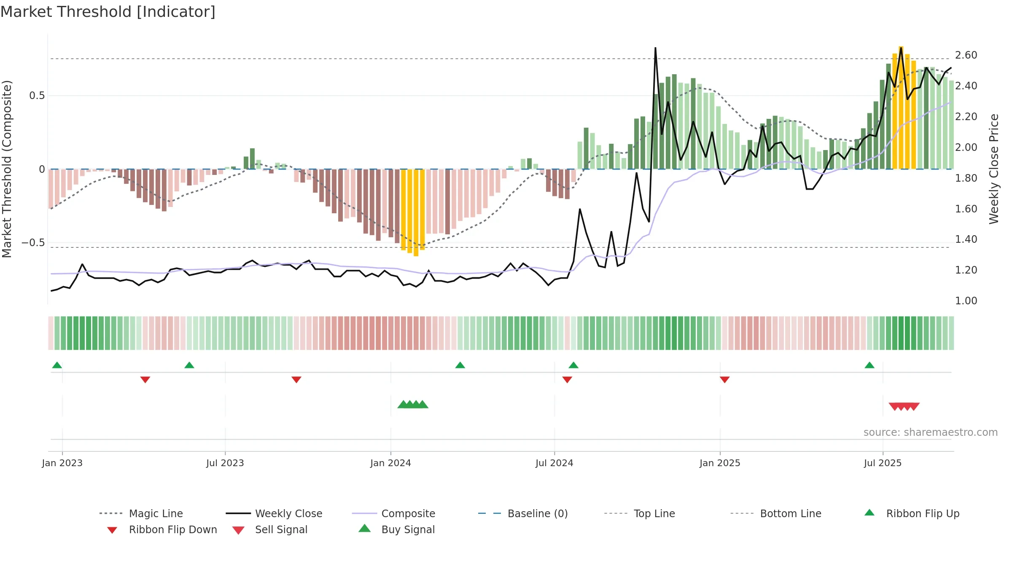1012x569 pixels.
Task: Toggle the Buy Signal legend entry
Action: coord(396,529)
